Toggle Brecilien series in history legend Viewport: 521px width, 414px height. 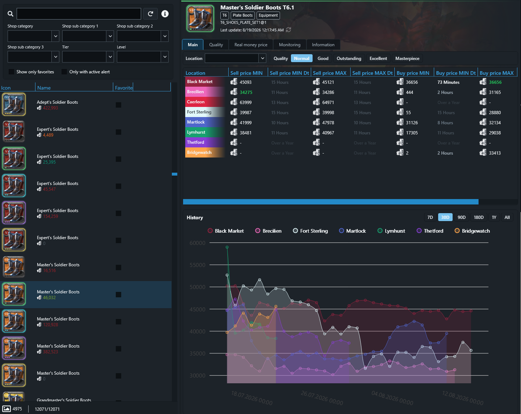click(268, 231)
